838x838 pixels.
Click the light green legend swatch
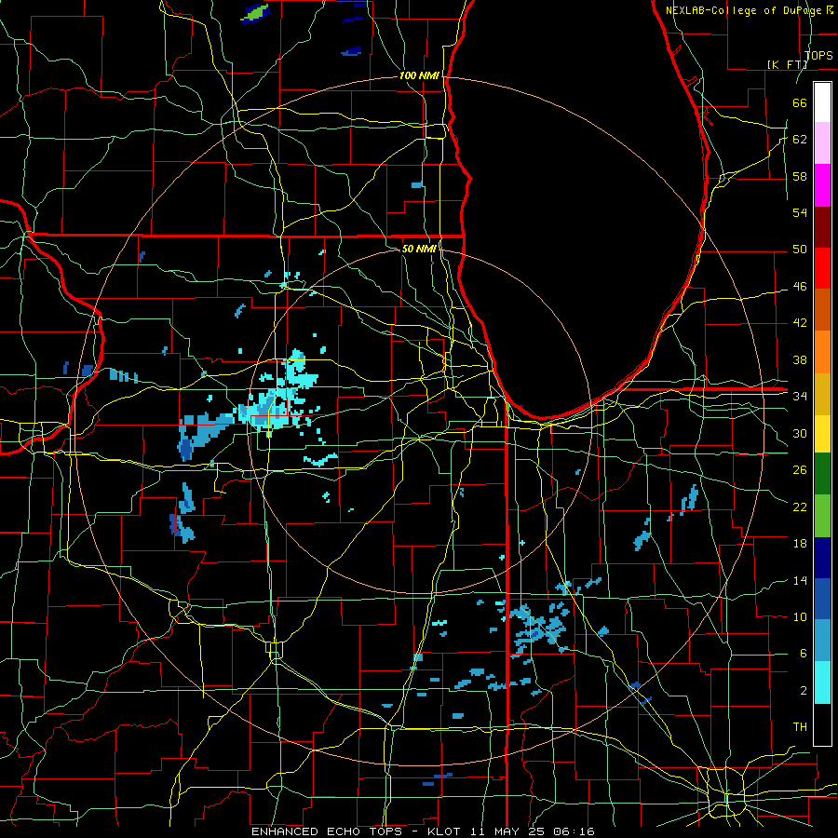click(x=822, y=516)
